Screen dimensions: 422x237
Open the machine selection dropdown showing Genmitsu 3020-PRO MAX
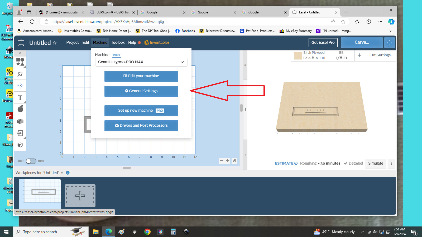pos(141,62)
